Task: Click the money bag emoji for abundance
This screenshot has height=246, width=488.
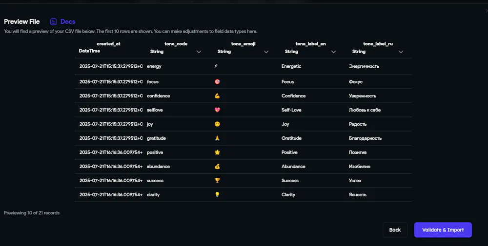Action: coord(217,167)
